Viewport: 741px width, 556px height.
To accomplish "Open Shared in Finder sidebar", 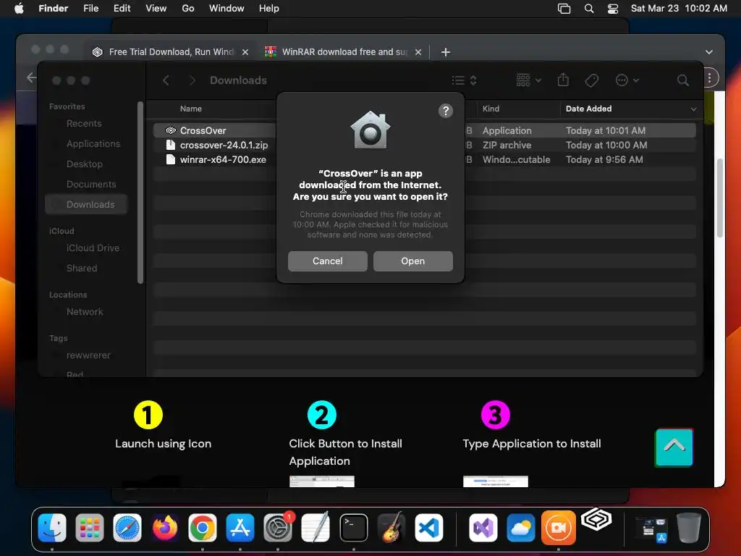I will 82,268.
